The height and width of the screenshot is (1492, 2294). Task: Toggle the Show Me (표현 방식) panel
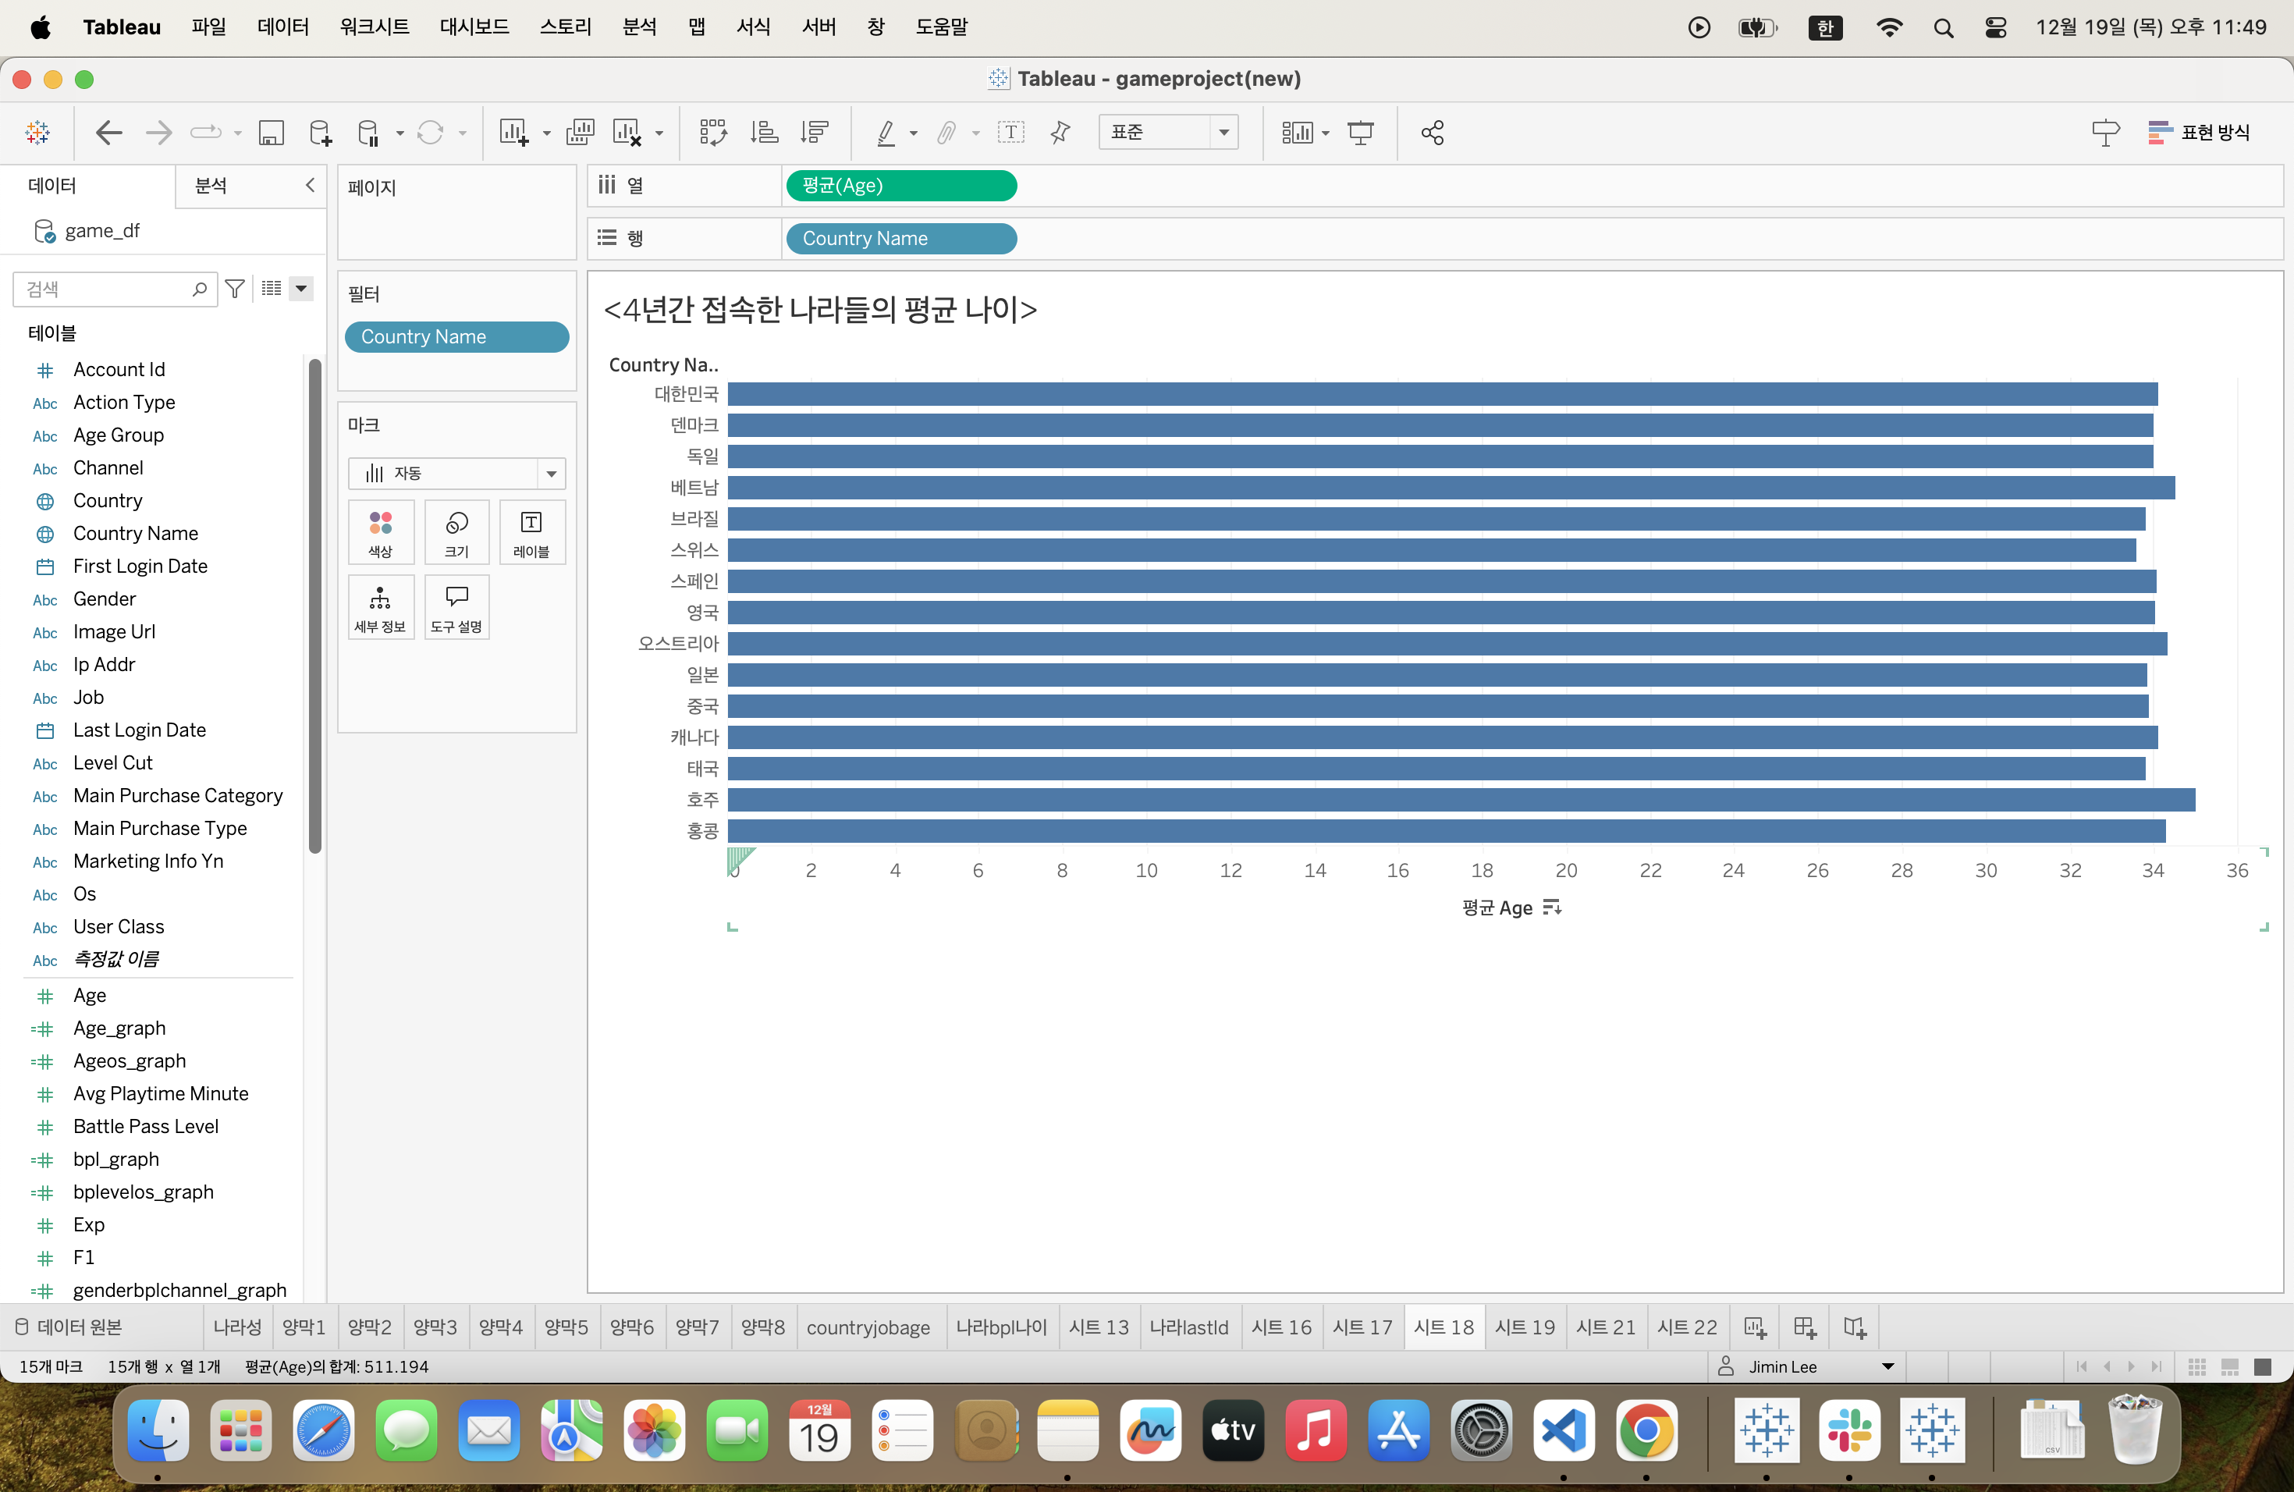2199,132
